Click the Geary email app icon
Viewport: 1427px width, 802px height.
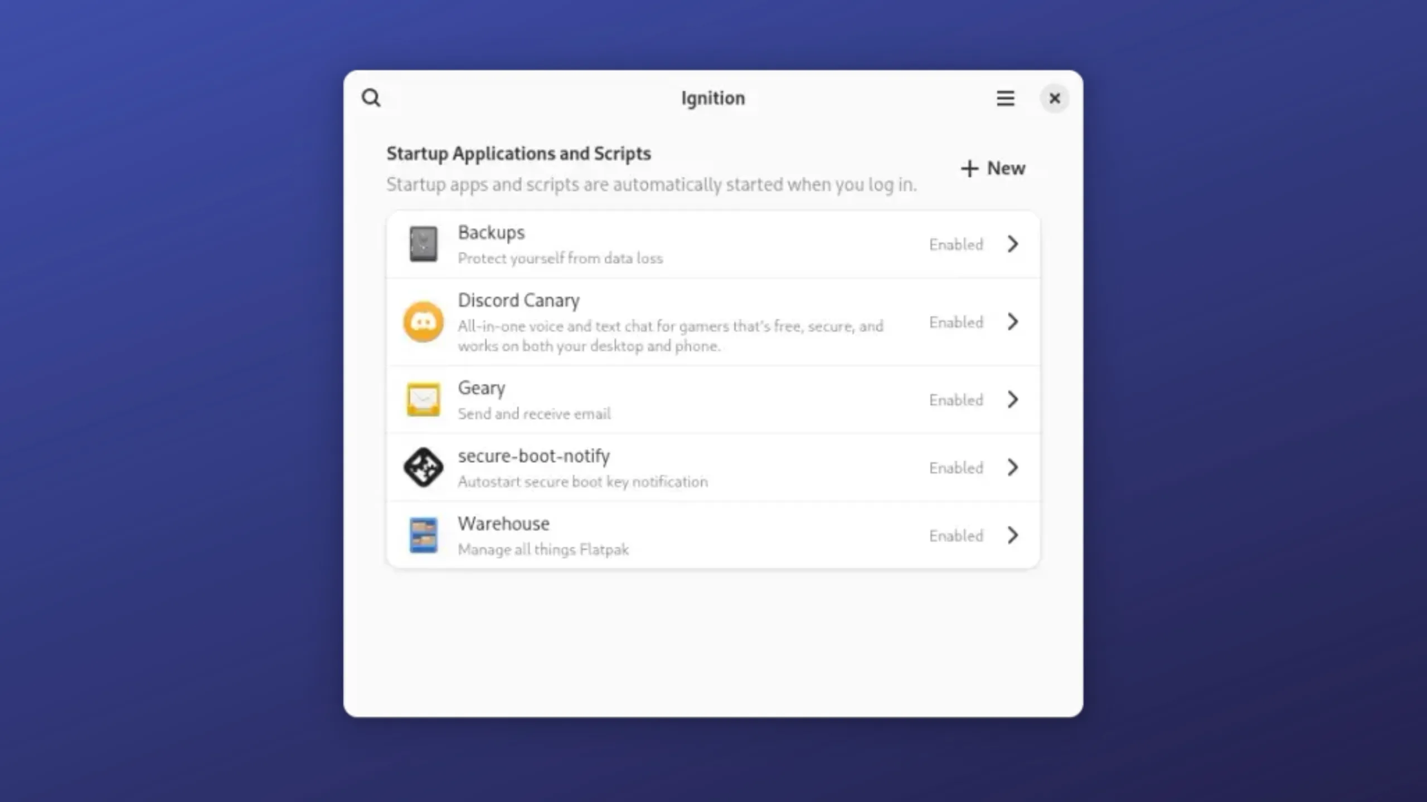[424, 399]
